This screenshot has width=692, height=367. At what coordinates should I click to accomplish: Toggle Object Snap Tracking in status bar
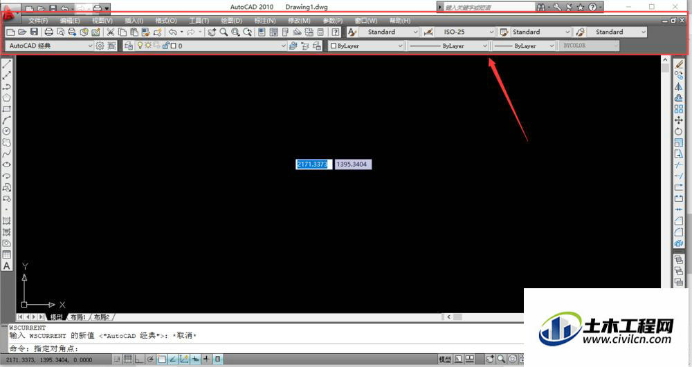pos(173,359)
